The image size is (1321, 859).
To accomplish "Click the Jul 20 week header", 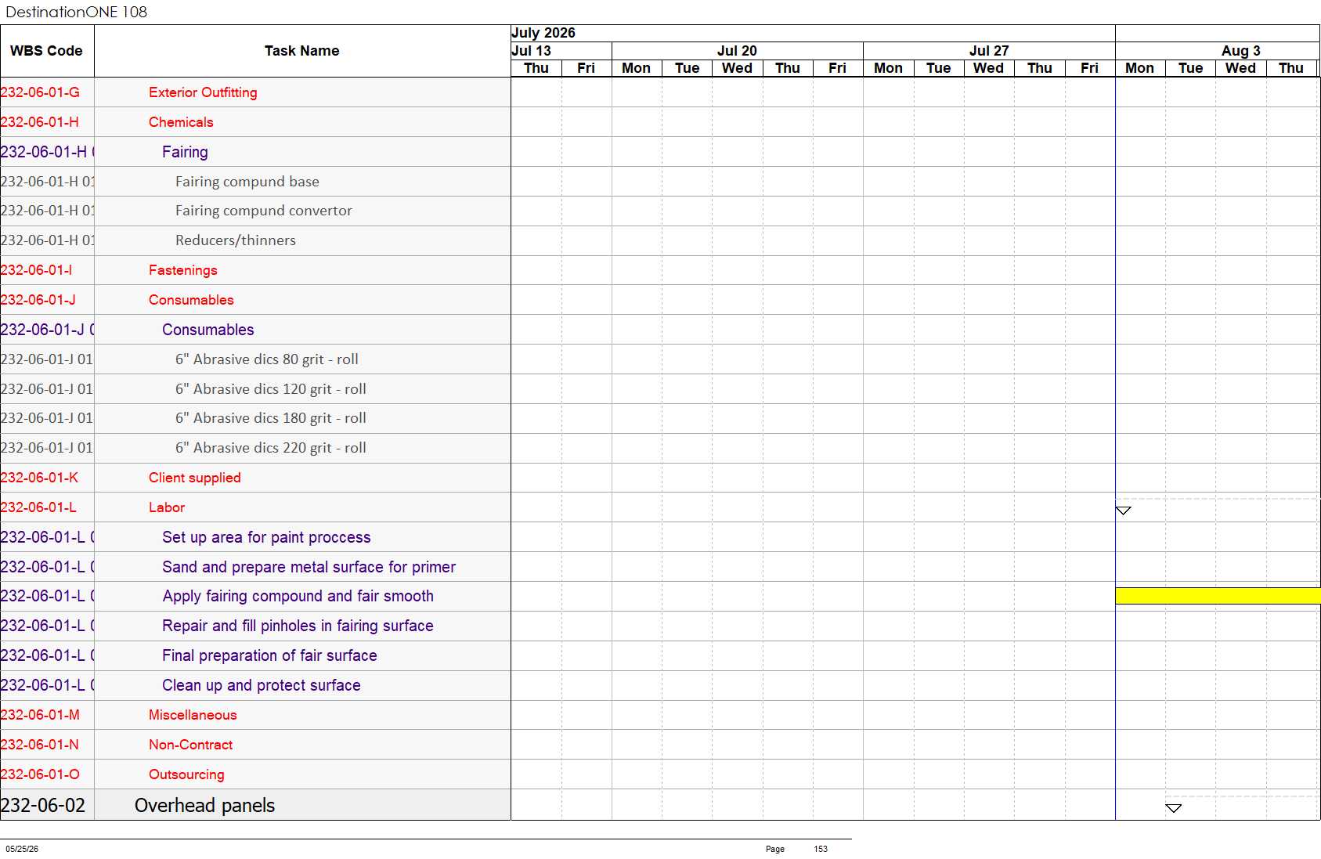I will coord(738,51).
